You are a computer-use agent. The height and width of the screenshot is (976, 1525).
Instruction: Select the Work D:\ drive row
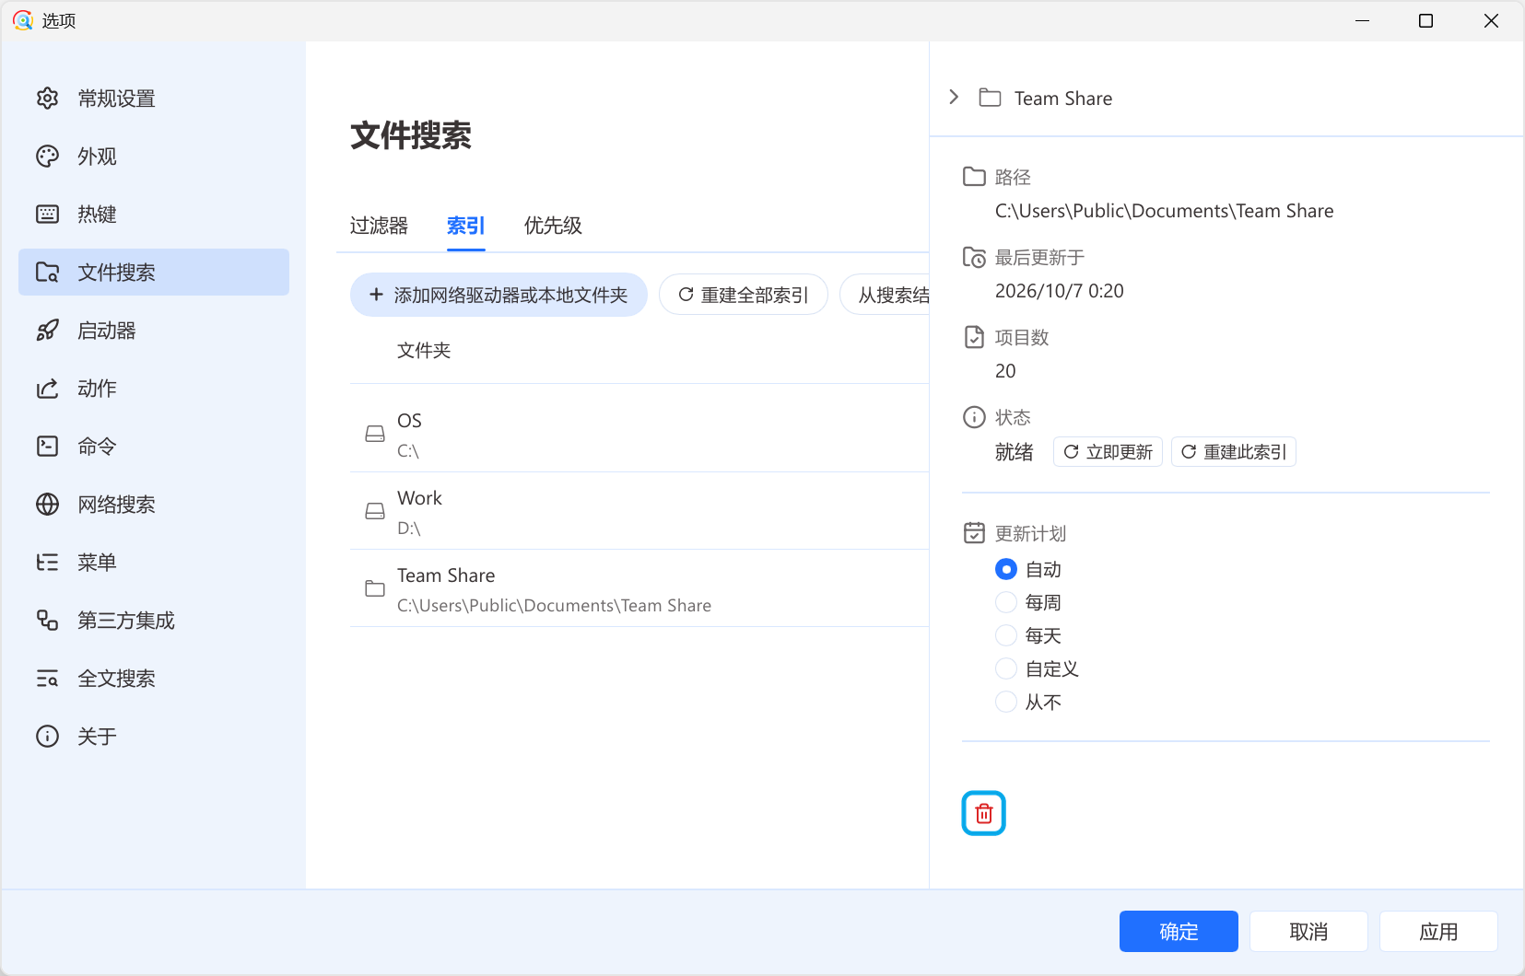click(639, 512)
